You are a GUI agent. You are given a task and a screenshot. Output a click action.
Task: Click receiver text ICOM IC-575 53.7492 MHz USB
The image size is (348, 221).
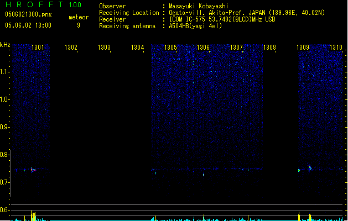(x=222, y=19)
